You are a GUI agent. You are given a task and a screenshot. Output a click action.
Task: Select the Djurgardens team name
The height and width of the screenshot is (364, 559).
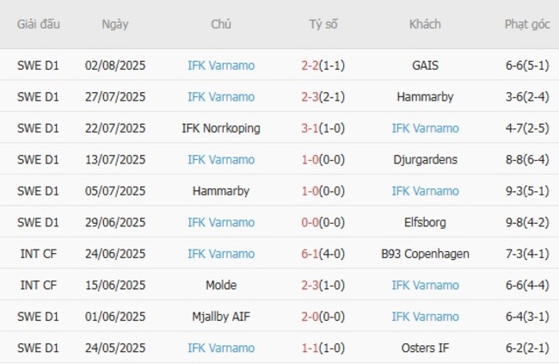point(425,160)
